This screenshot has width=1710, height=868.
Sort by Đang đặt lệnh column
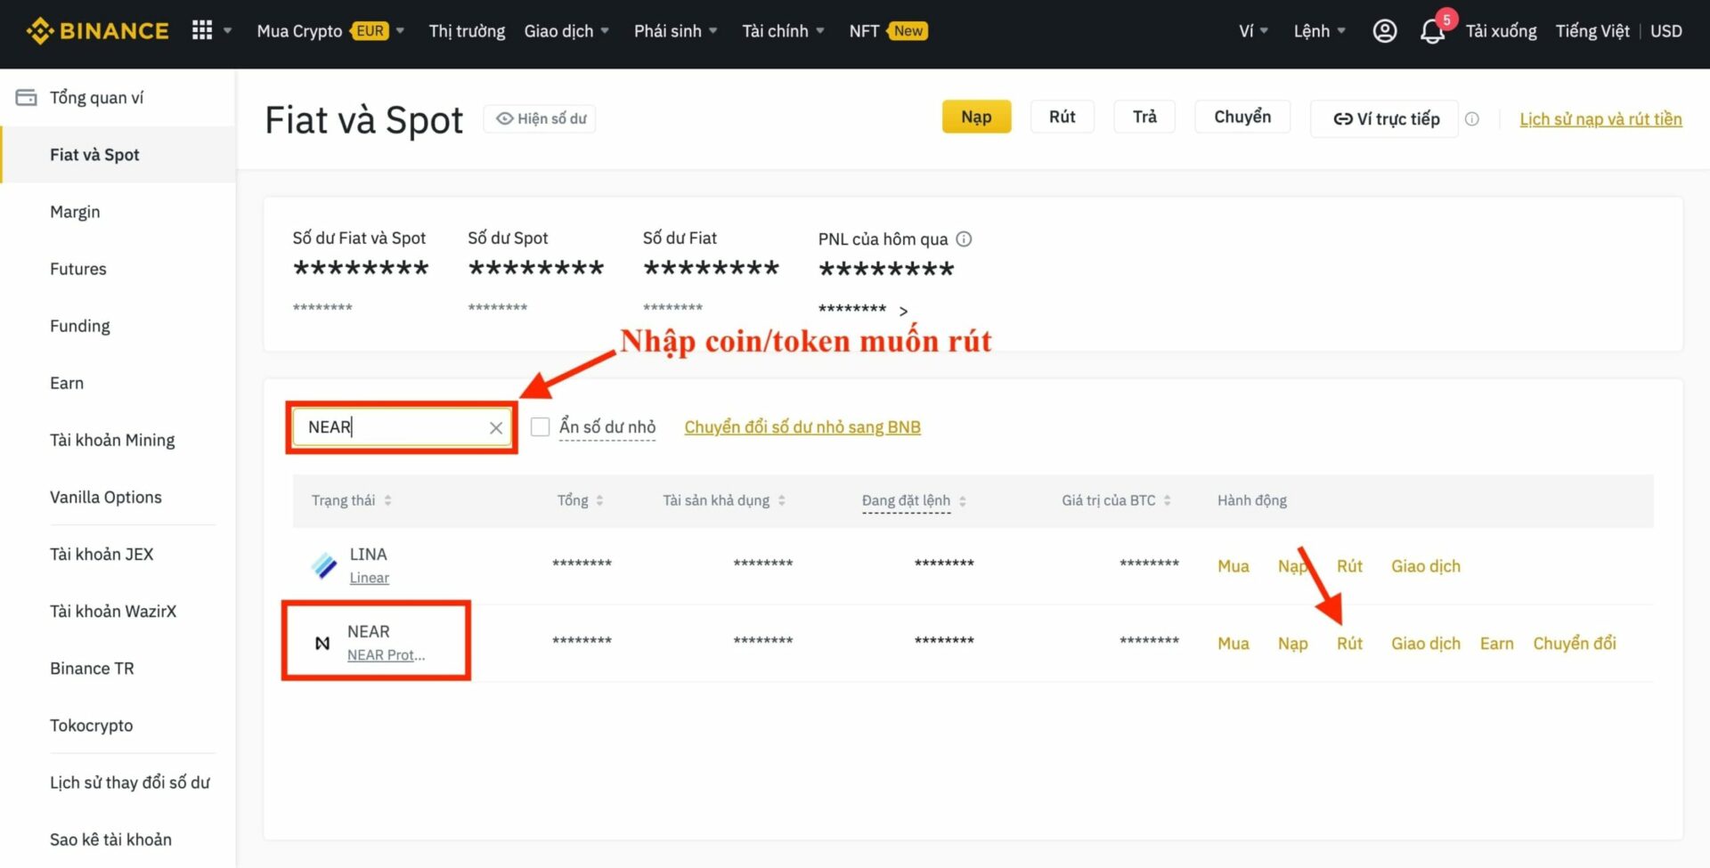[x=963, y=500]
